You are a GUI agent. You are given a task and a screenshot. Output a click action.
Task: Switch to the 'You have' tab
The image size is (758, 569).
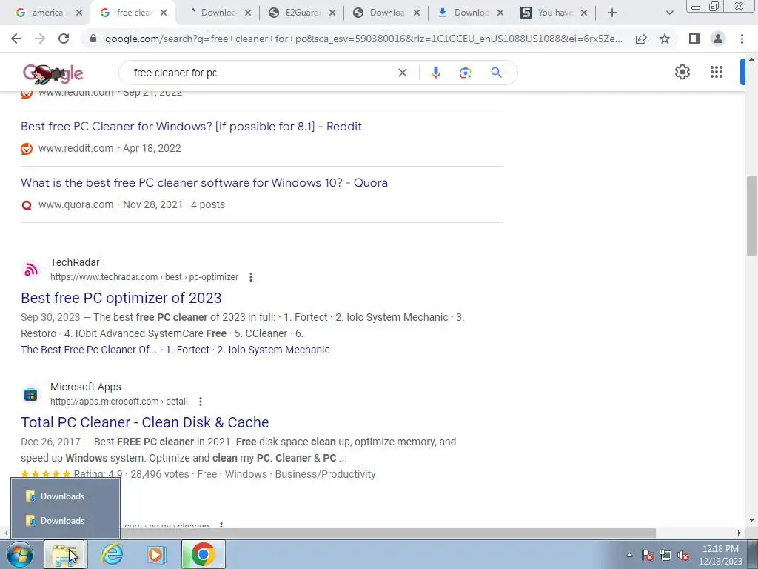point(555,13)
